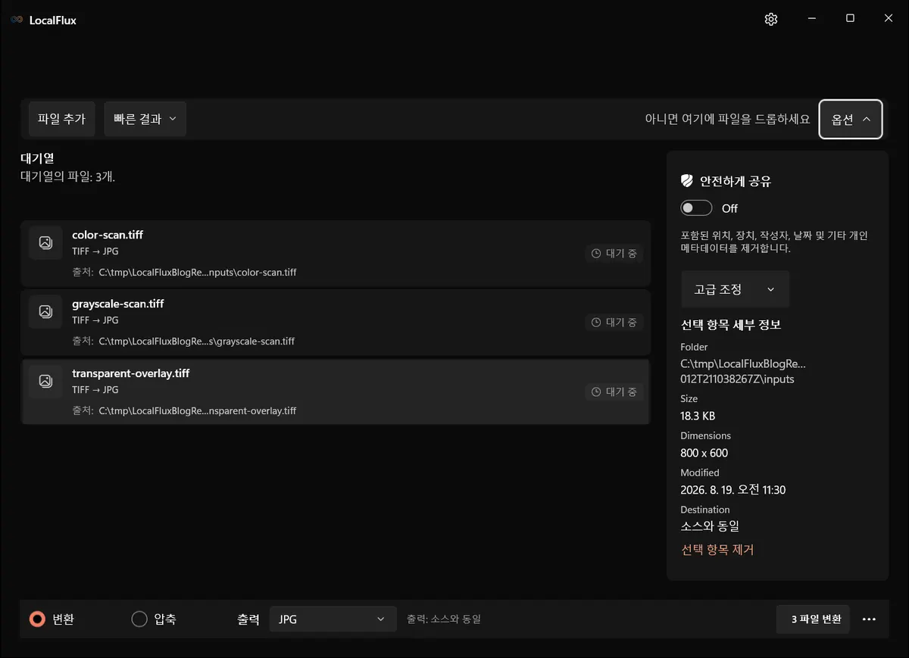Viewport: 909px width, 658px height.
Task: Click the 대기 중 status badge for transparent-overlay.tiff
Action: pos(614,392)
